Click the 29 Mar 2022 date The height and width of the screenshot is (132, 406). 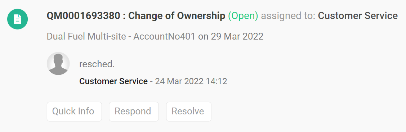237,36
